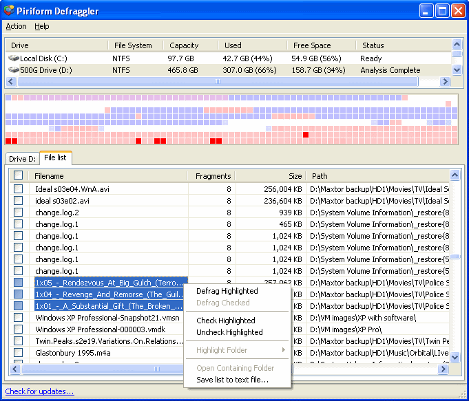
Task: Sort file list by Fragments column
Action: coord(213,176)
